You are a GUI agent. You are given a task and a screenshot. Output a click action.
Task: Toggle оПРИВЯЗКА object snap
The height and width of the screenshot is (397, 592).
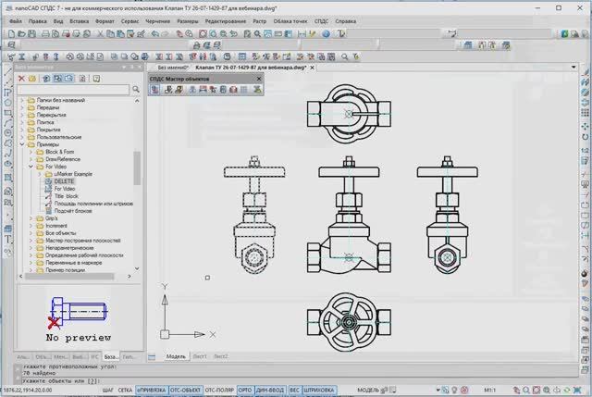click(x=152, y=391)
